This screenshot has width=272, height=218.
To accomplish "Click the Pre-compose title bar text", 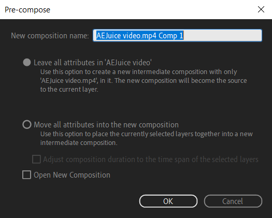I will click(27, 10).
